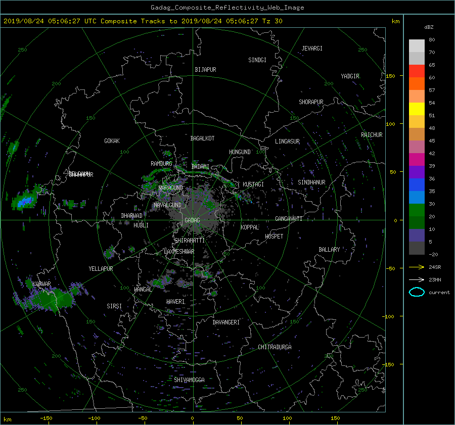The image size is (455, 425).
Task: Click the cyan current track ellipse icon
Action: pyautogui.click(x=417, y=292)
